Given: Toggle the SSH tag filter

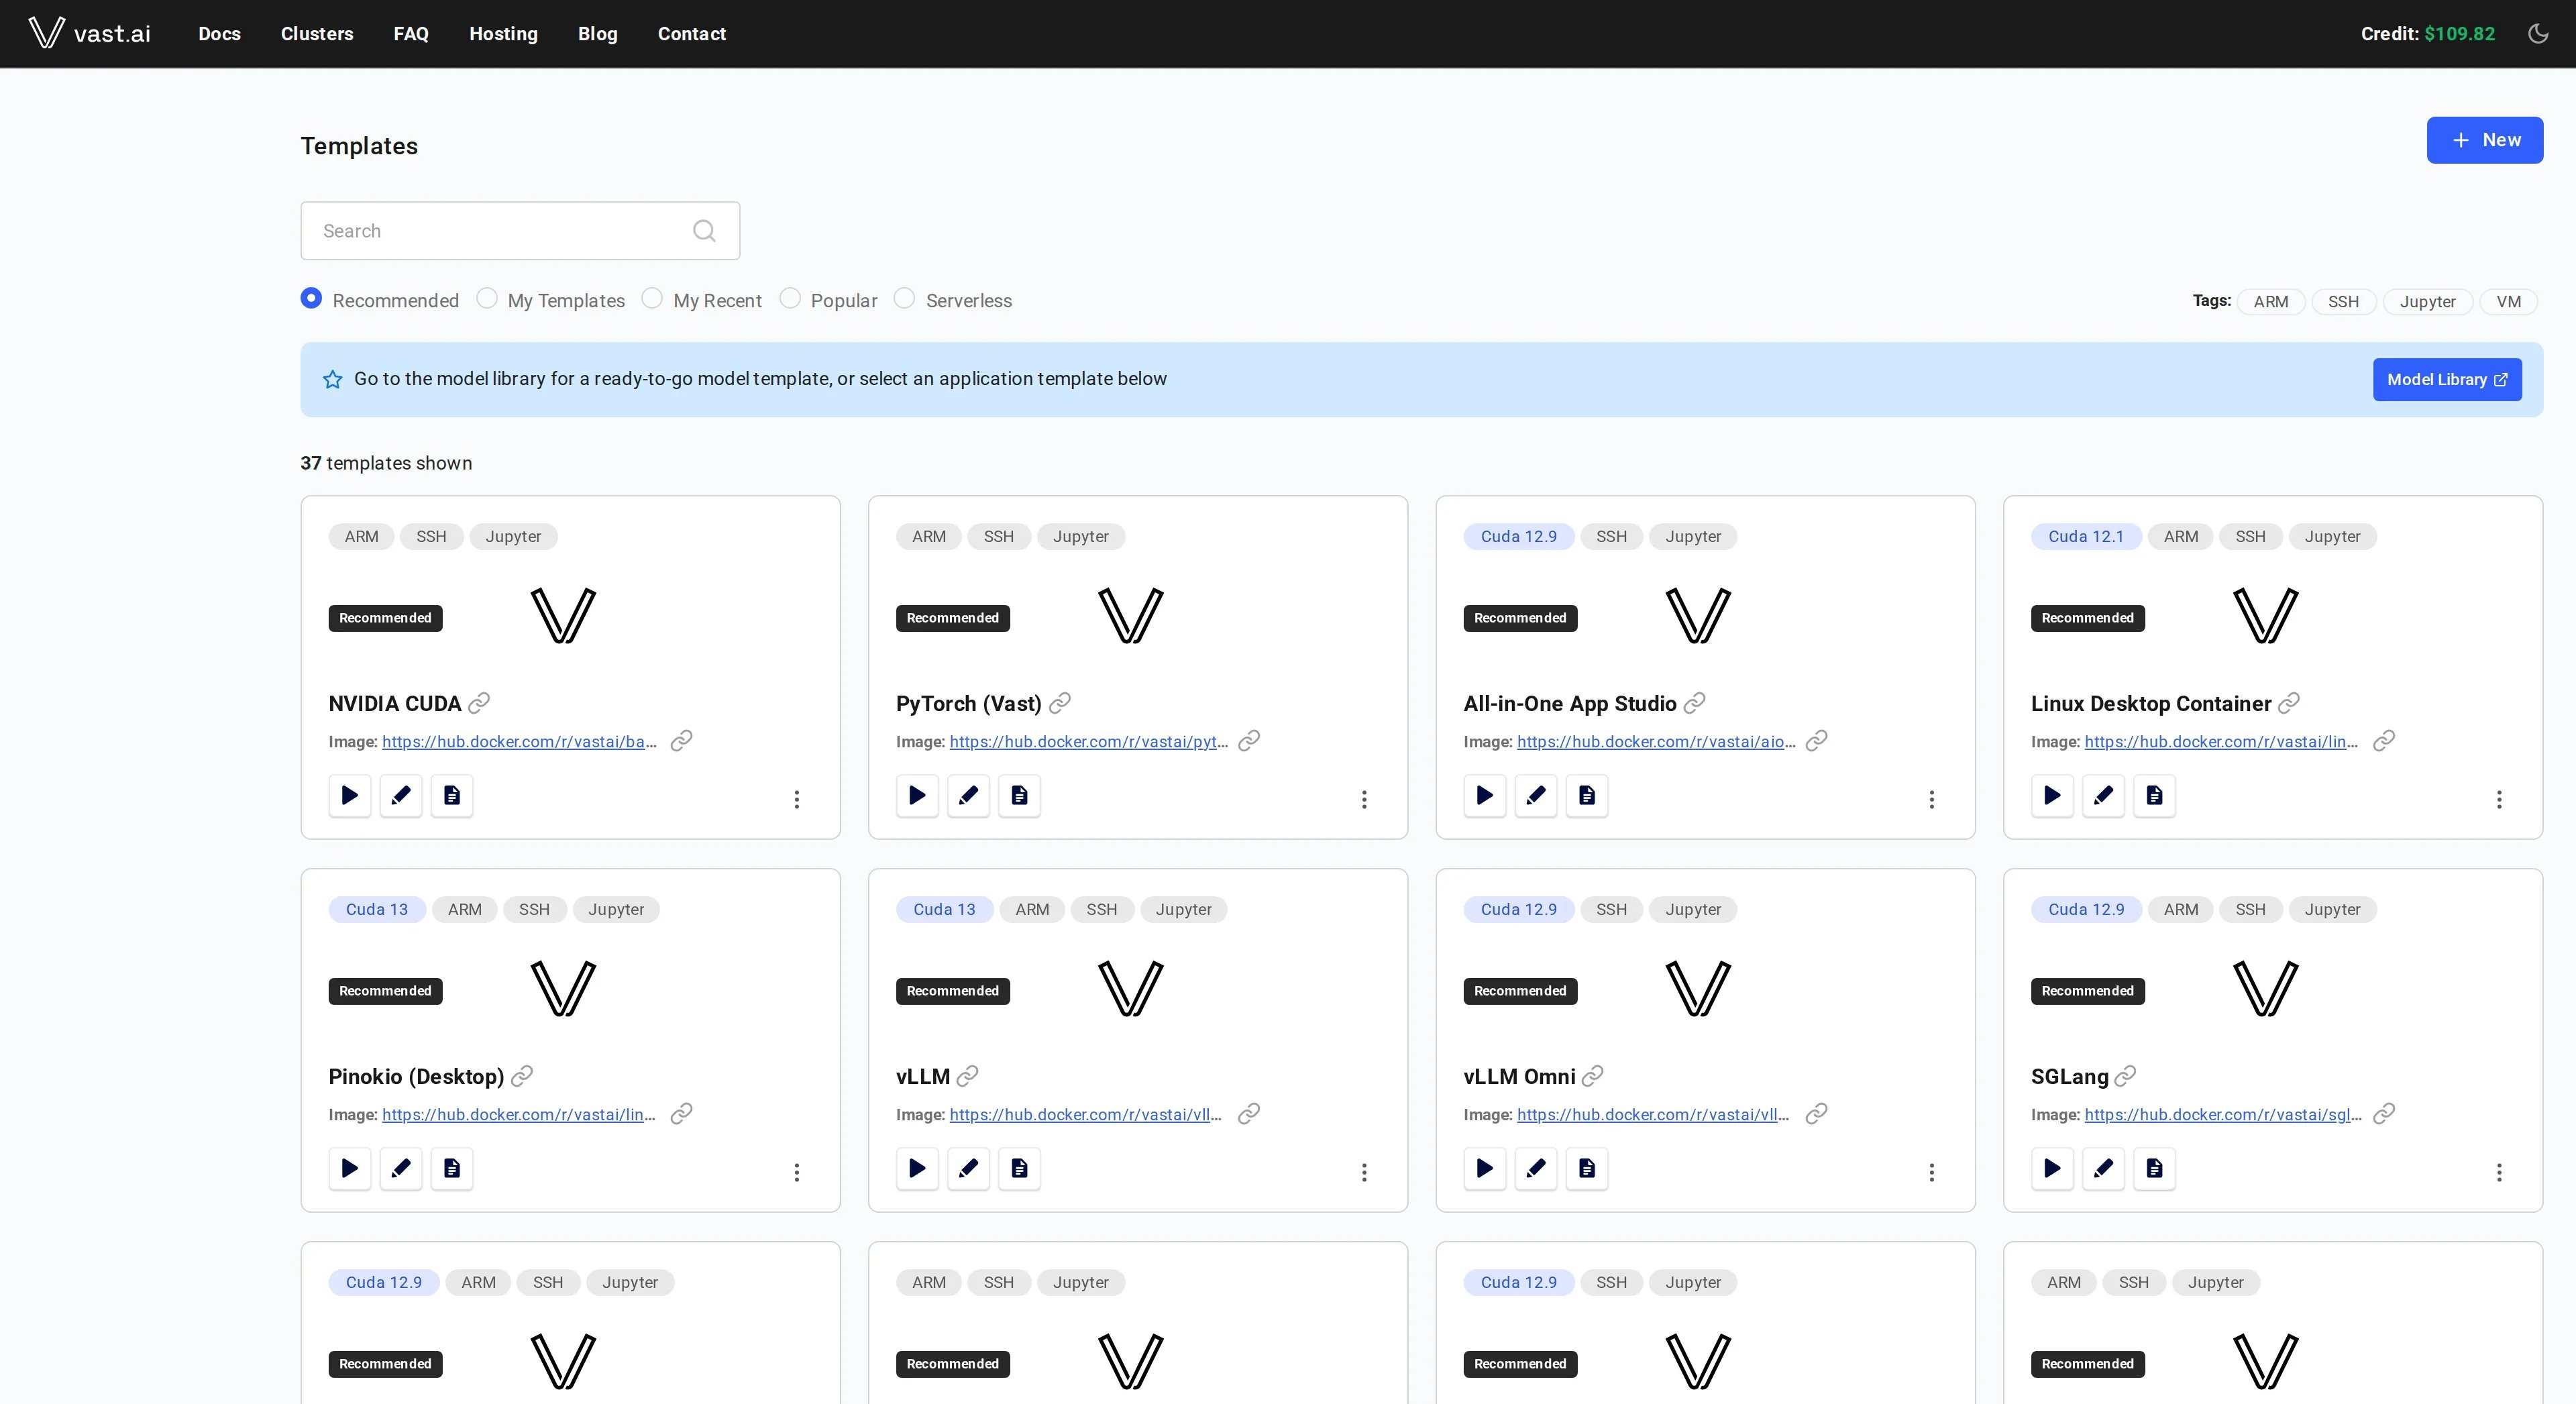Looking at the screenshot, I should click(2343, 302).
